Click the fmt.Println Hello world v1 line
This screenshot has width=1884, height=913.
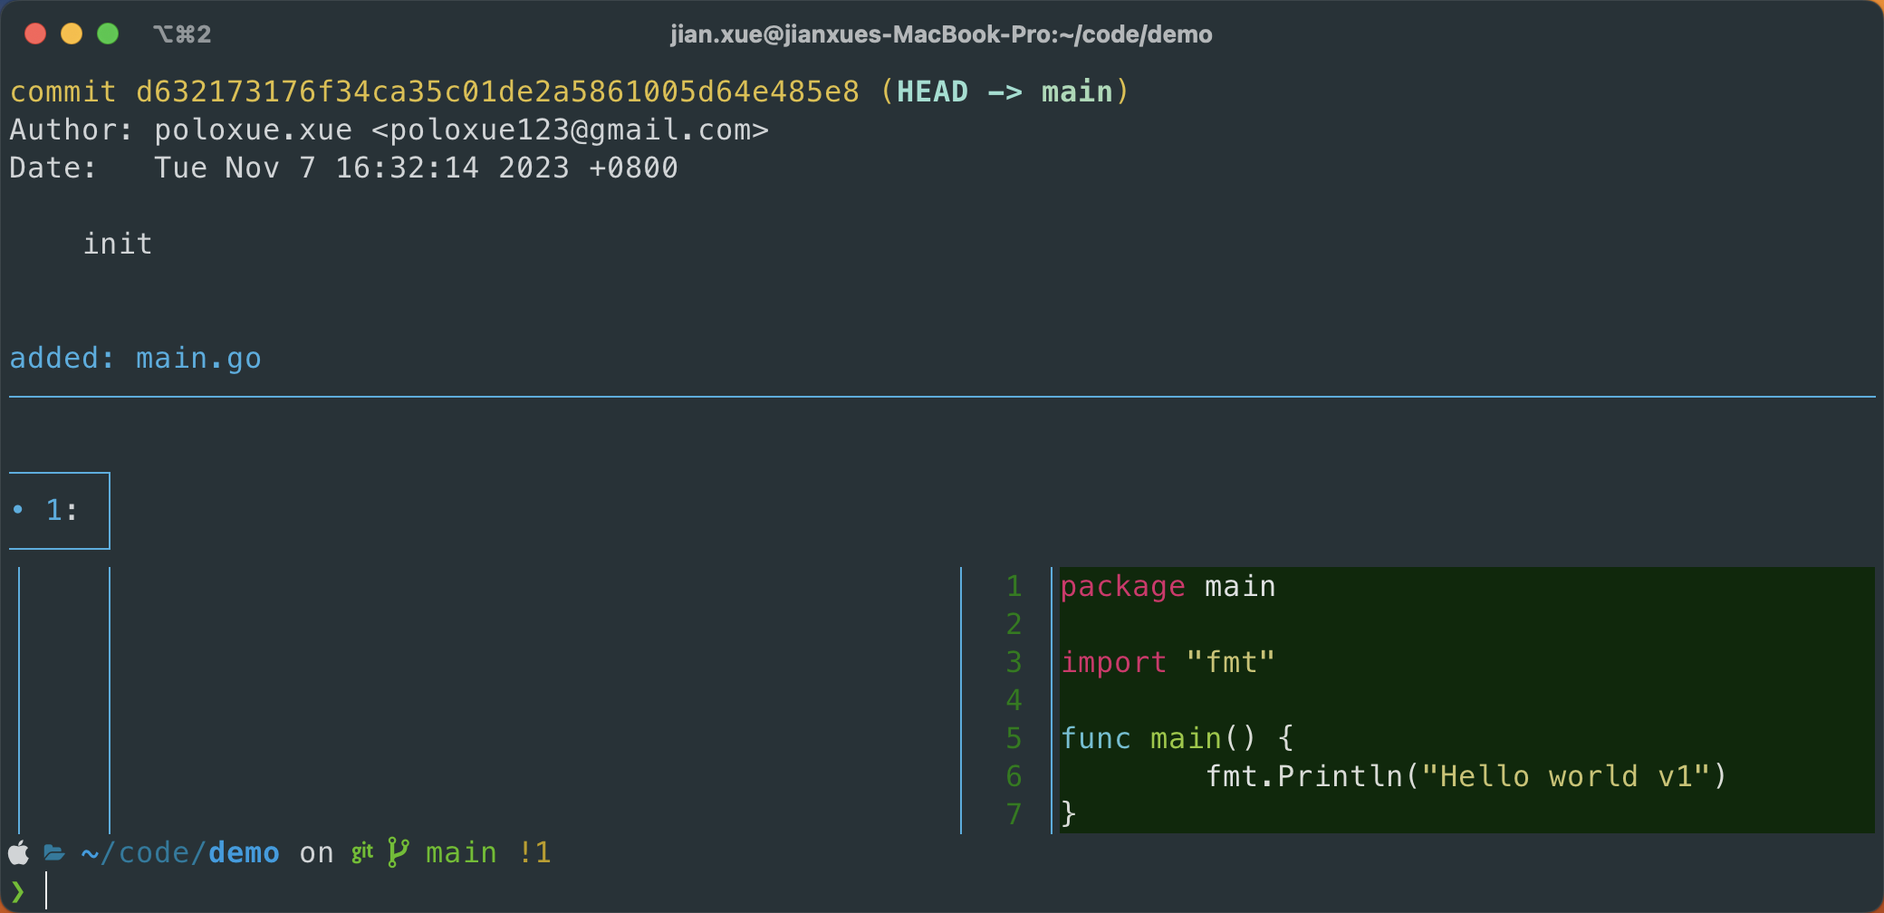point(1466,776)
